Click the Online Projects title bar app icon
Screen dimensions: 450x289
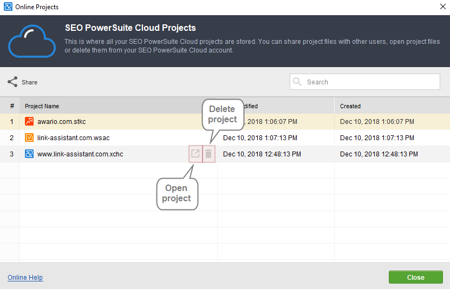click(x=8, y=6)
